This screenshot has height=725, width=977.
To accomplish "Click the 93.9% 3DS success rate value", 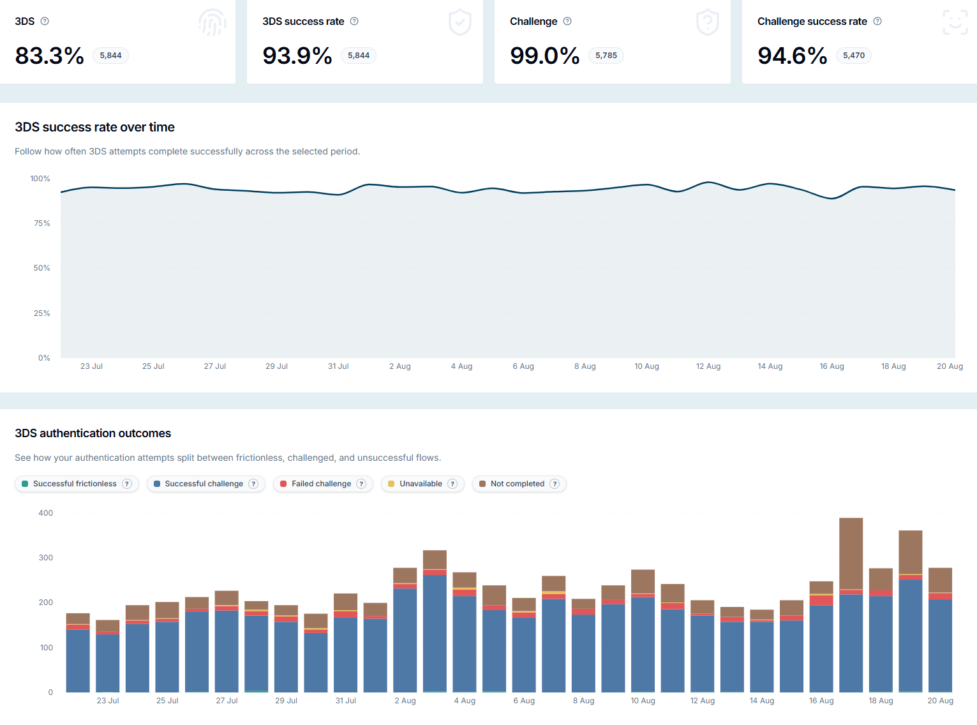I will (x=297, y=56).
